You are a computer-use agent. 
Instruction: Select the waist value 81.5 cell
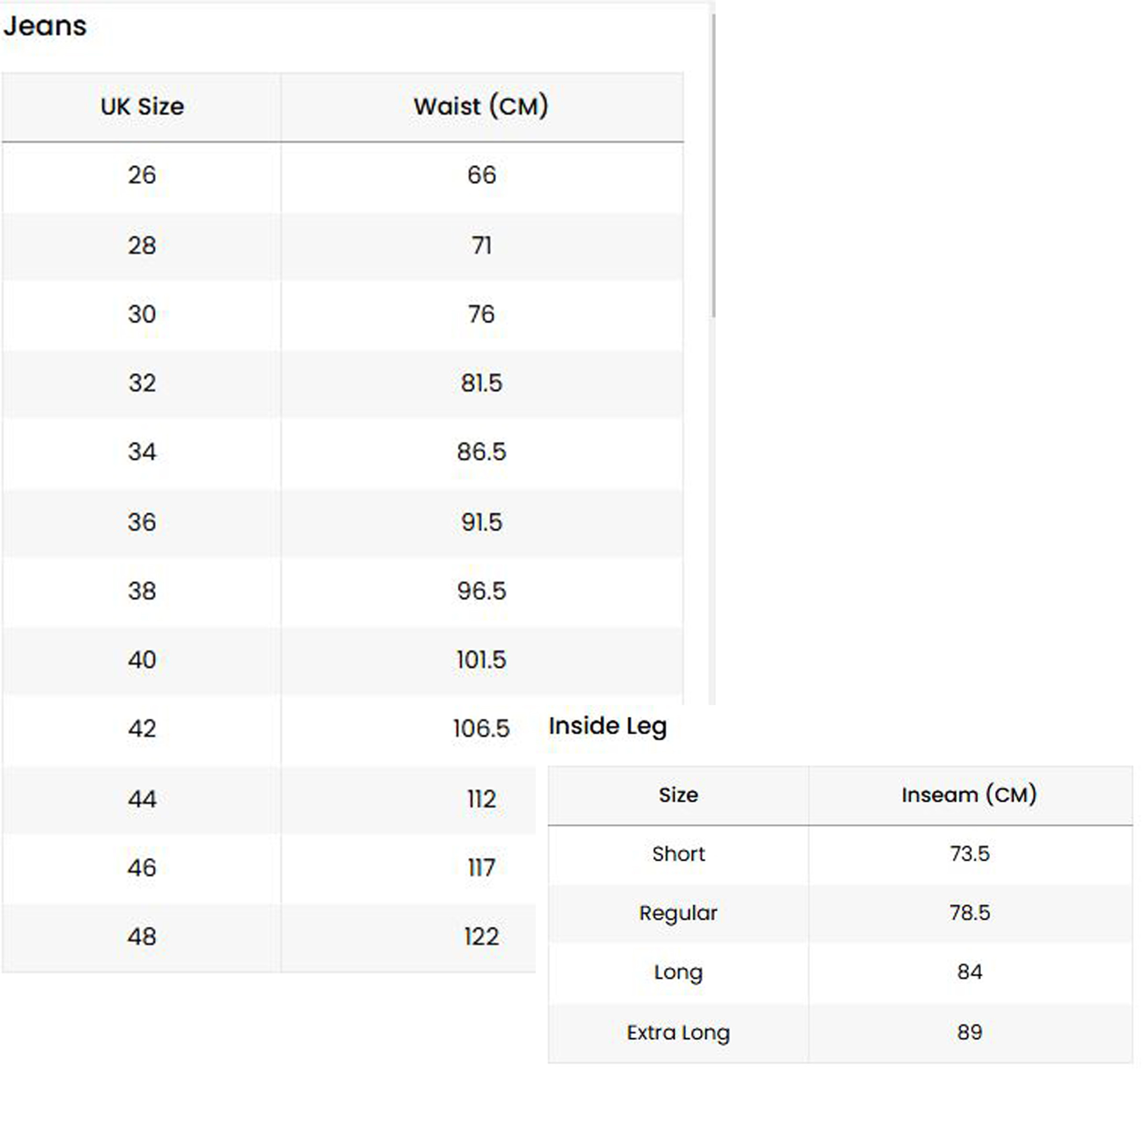pos(481,383)
